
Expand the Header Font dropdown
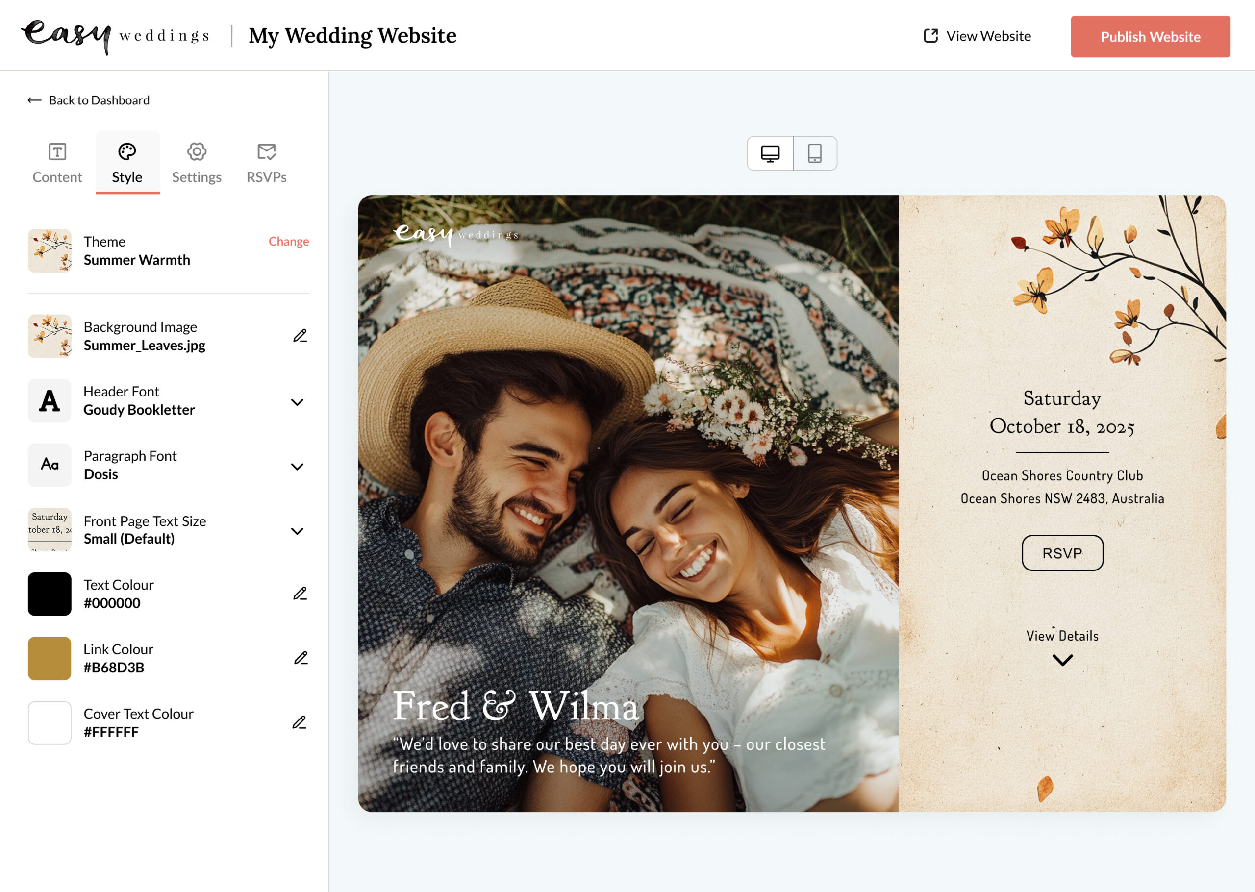pos(298,402)
